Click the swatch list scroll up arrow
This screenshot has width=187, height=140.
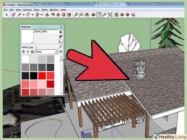[61, 56]
